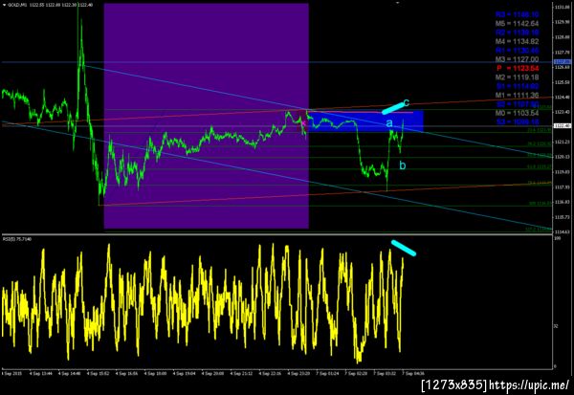
Task: Select the M3 = 1127.00 pivot label
Action: [517, 59]
